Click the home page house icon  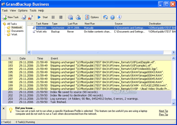(105, 17)
